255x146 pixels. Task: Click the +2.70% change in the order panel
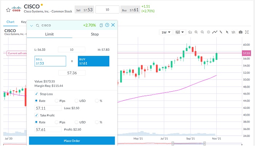(x=90, y=25)
